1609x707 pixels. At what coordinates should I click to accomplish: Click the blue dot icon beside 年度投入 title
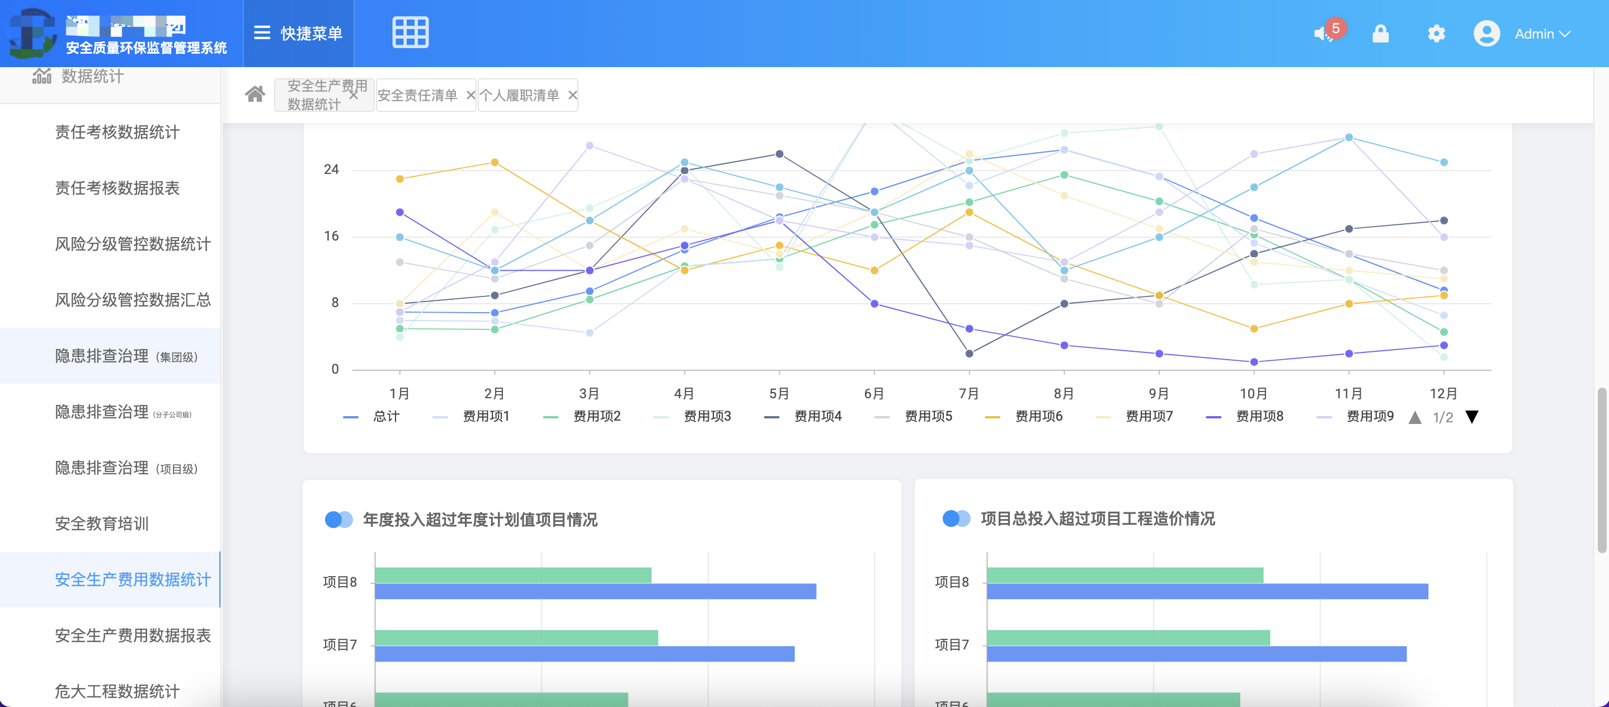tap(338, 520)
